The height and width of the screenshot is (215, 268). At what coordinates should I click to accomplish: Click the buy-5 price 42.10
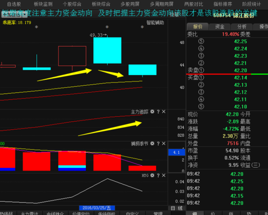click(x=240, y=107)
